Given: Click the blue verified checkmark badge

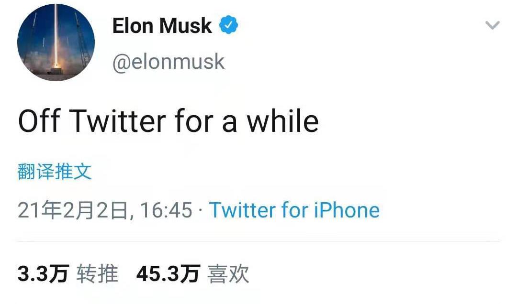Looking at the screenshot, I should [229, 25].
